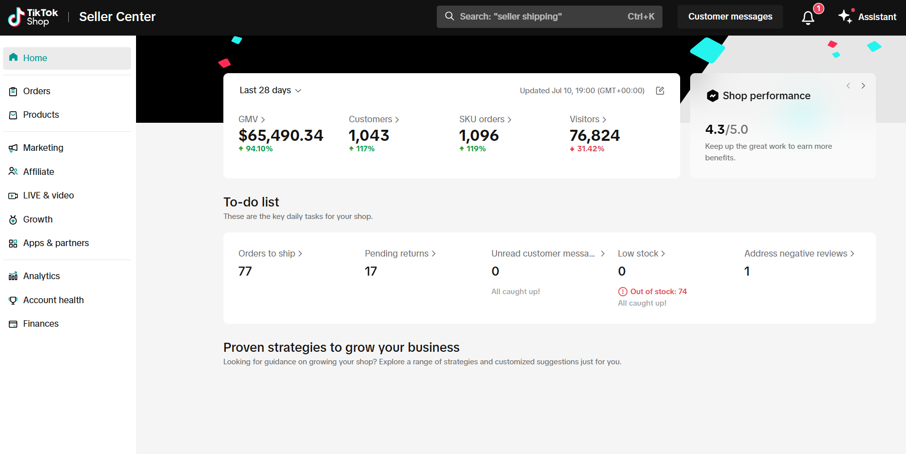Open the Assistant sparkle icon

pos(845,17)
